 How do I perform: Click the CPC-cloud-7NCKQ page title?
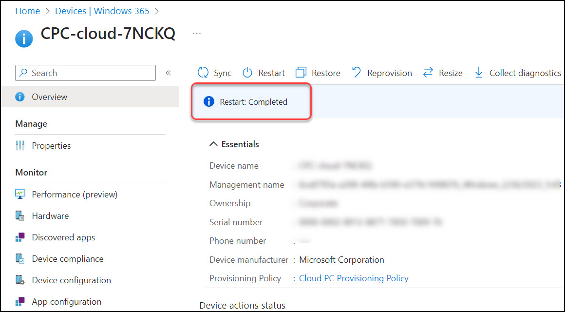coord(108,33)
